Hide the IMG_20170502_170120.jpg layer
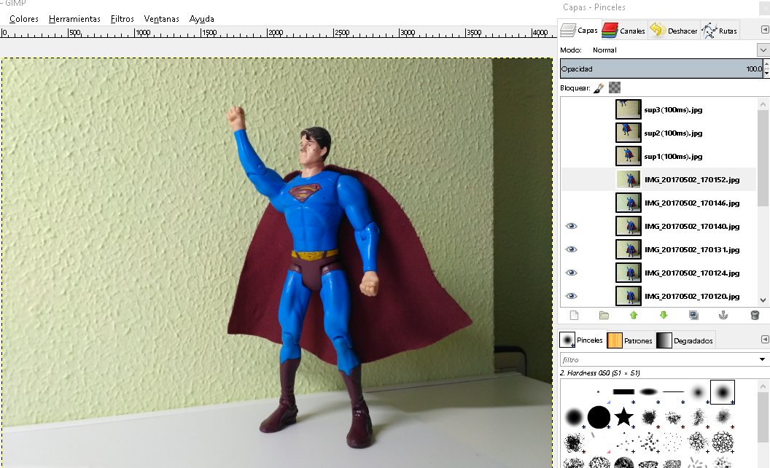The width and height of the screenshot is (770, 468). pos(571,296)
